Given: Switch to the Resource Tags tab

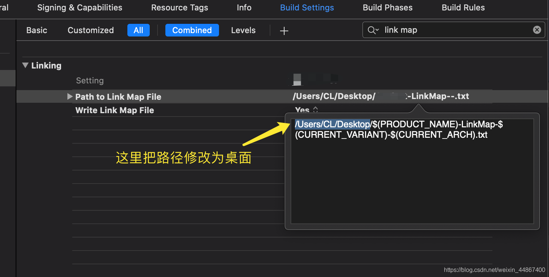Looking at the screenshot, I should 180,7.
